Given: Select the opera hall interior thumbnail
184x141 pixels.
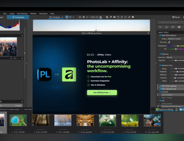Looking at the screenshot, I should (85, 120).
